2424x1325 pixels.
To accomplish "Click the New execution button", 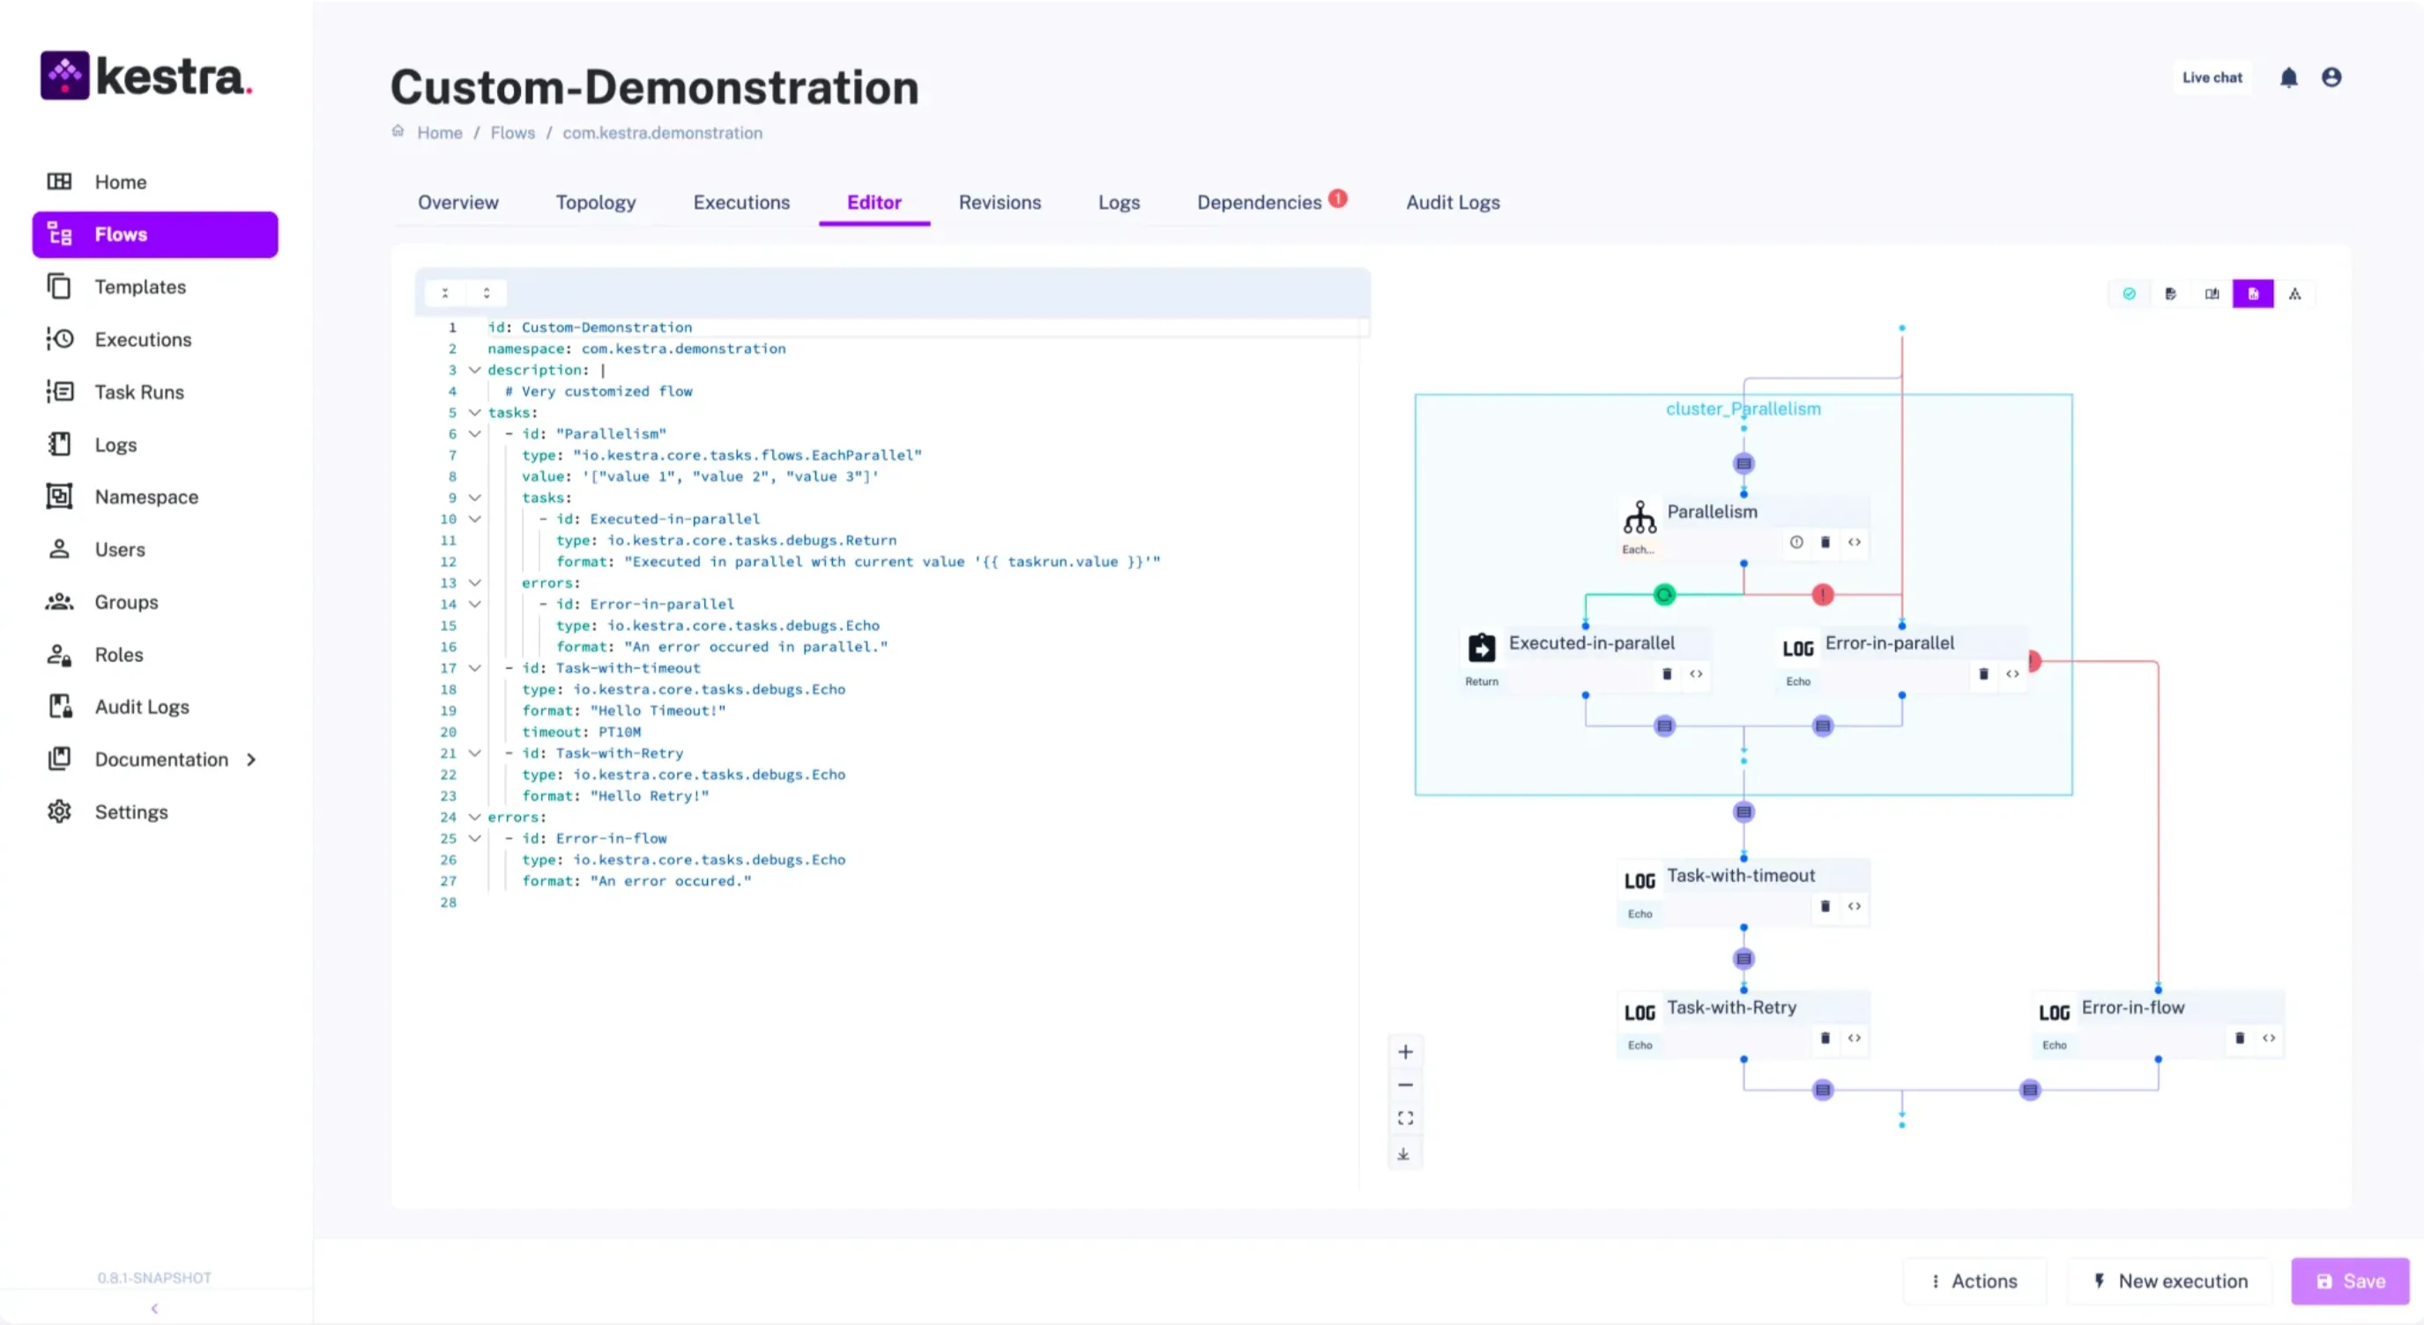I will click(2170, 1281).
